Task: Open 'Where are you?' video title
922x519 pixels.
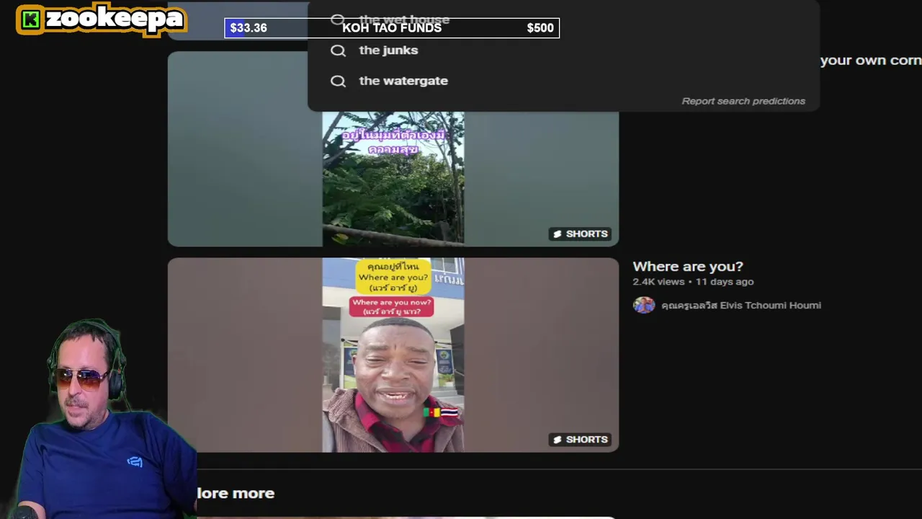Action: 688,267
